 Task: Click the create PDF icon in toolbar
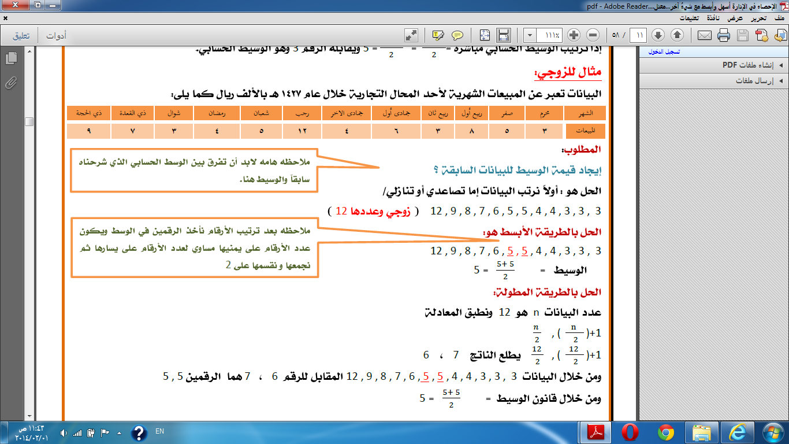[x=762, y=35]
